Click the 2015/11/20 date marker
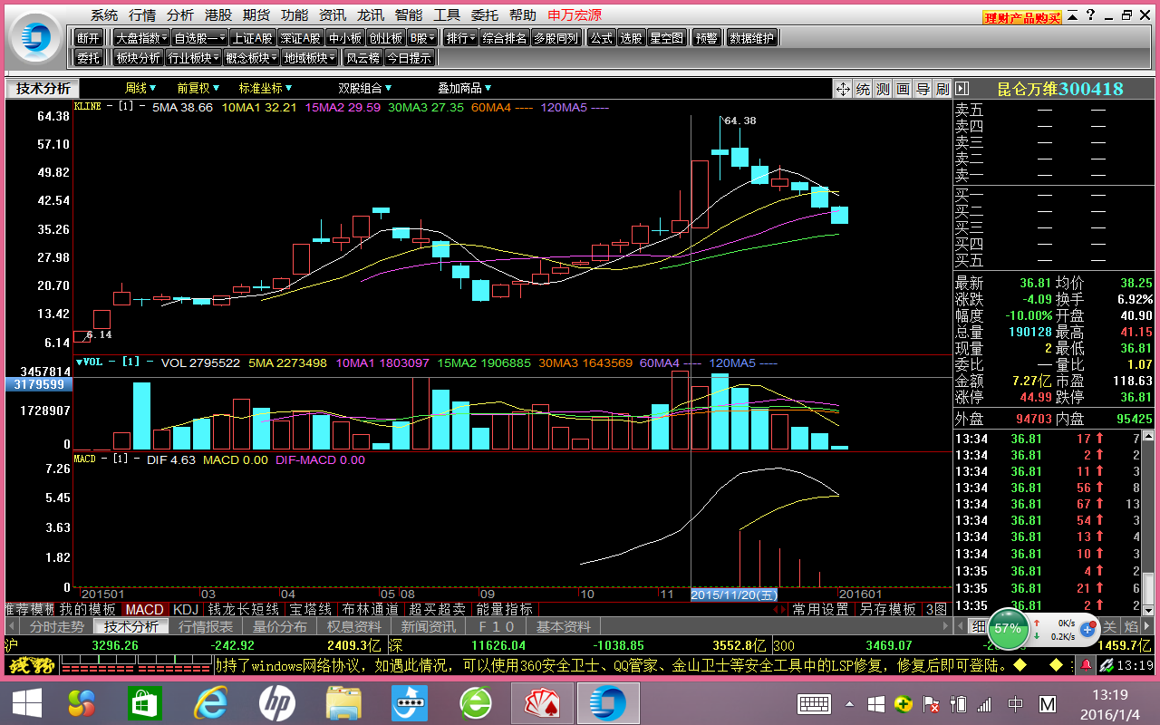The height and width of the screenshot is (725, 1160). (734, 594)
